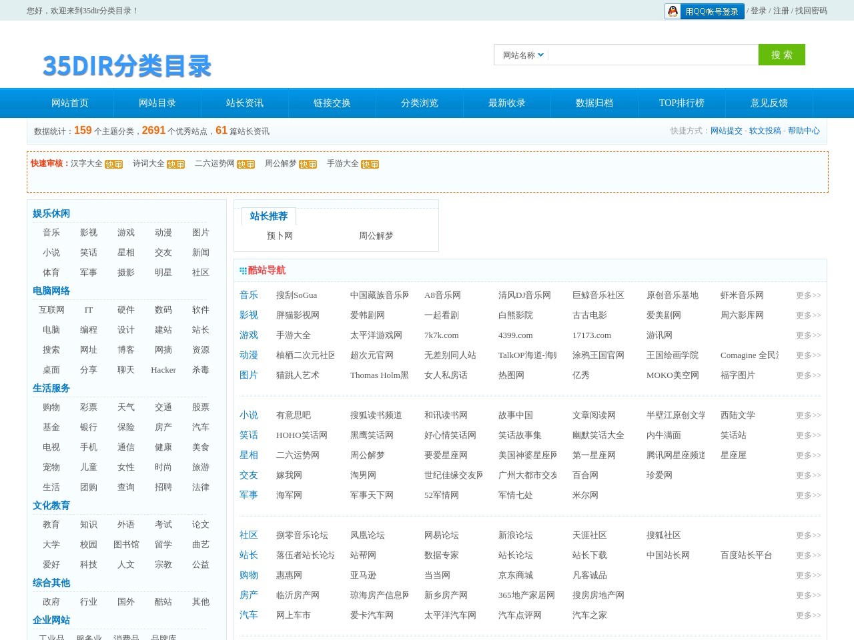Click the 搜索 search button
Viewport: 854px width, 640px height.
[781, 55]
